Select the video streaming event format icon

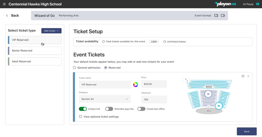[223, 16]
